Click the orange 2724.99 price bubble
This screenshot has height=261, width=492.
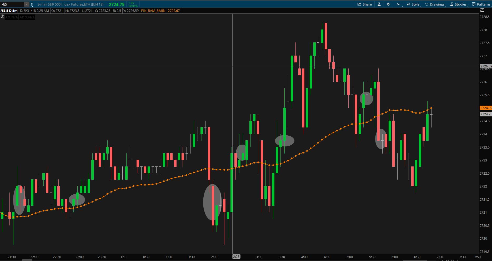click(486, 108)
